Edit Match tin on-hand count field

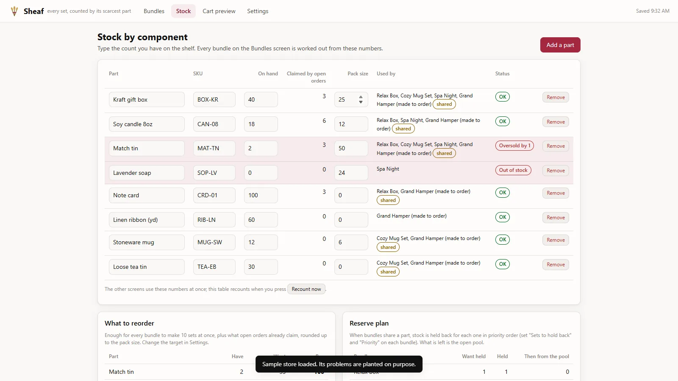261,148
